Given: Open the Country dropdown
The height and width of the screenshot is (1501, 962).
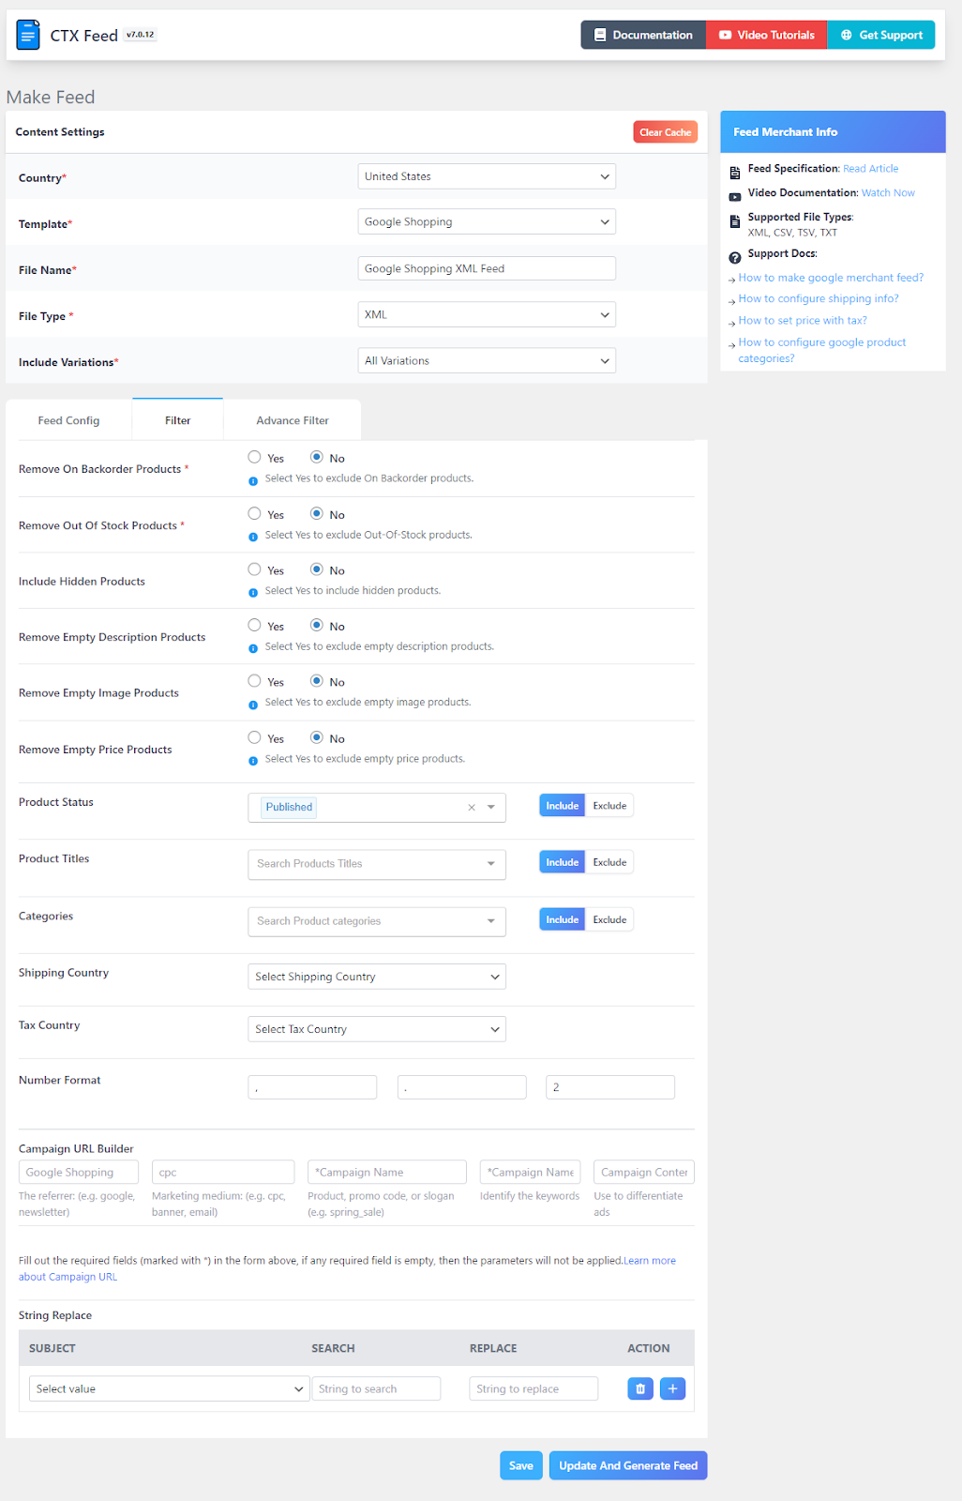Looking at the screenshot, I should pyautogui.click(x=487, y=176).
